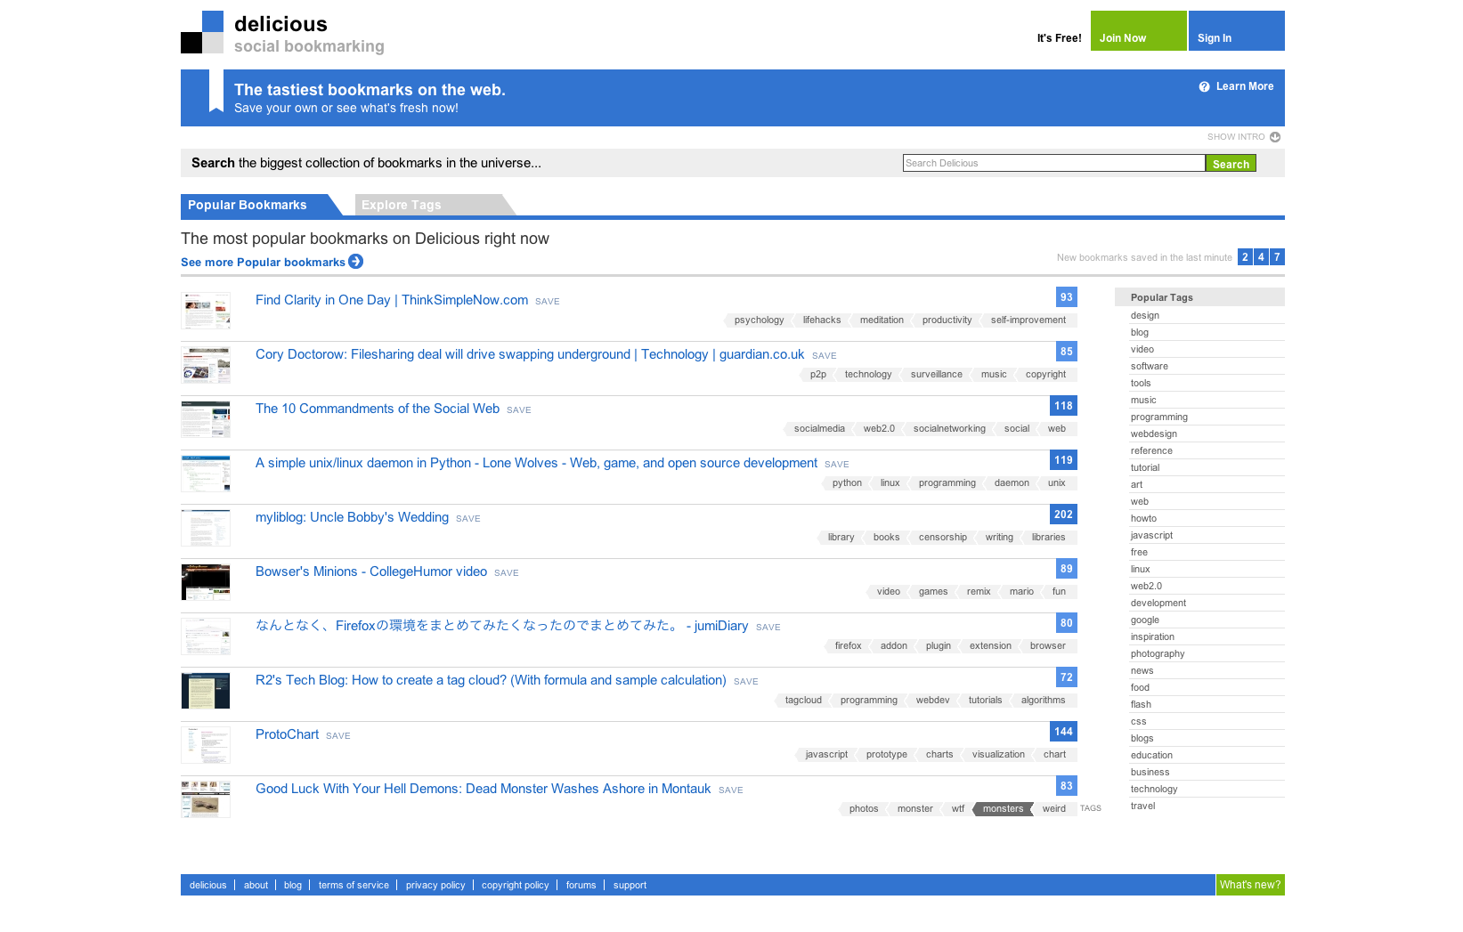Screen dimensions: 1463x932
Task: Open the copyright policy footer link
Action: (515, 886)
